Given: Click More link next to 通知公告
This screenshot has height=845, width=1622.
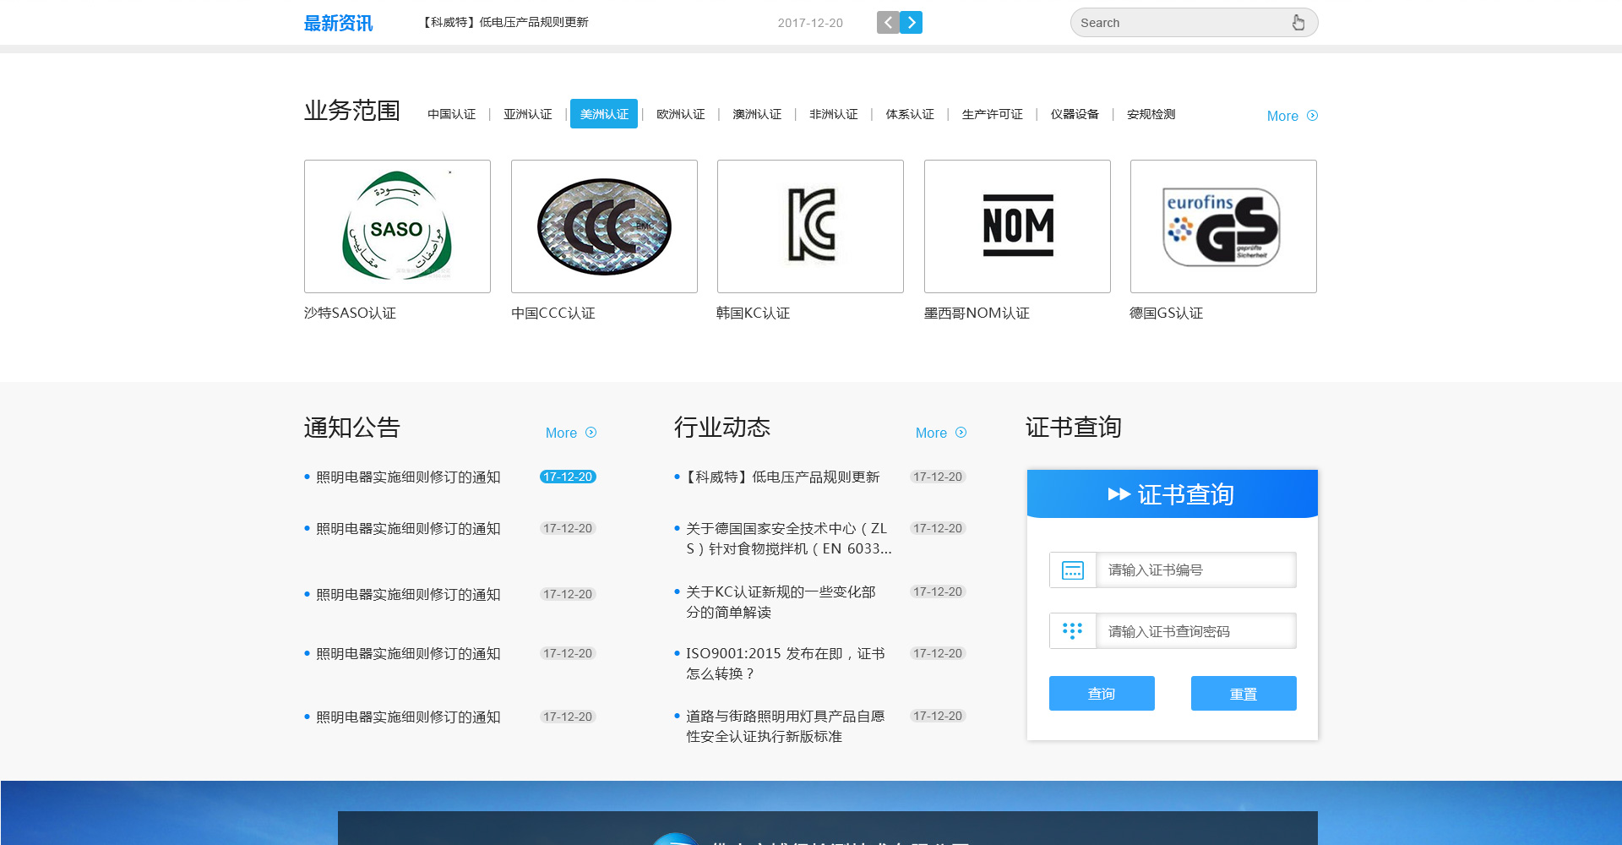Looking at the screenshot, I should (x=570, y=433).
